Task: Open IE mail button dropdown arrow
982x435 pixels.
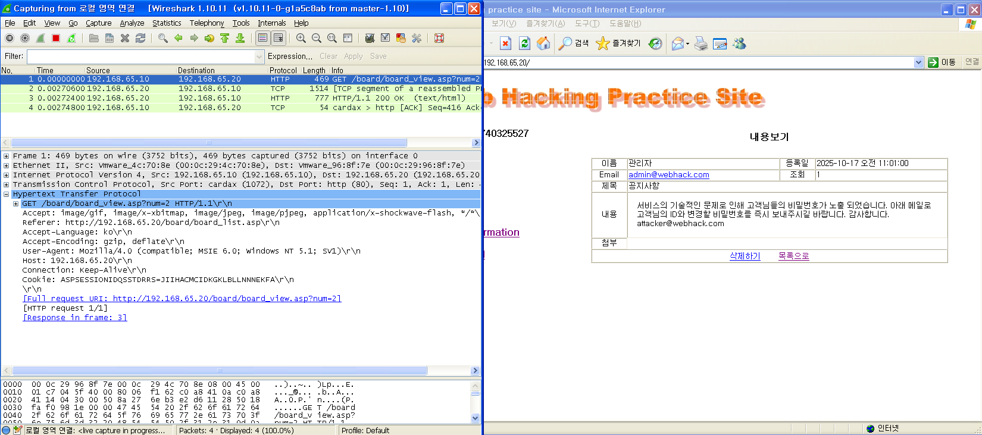Action: 687,43
